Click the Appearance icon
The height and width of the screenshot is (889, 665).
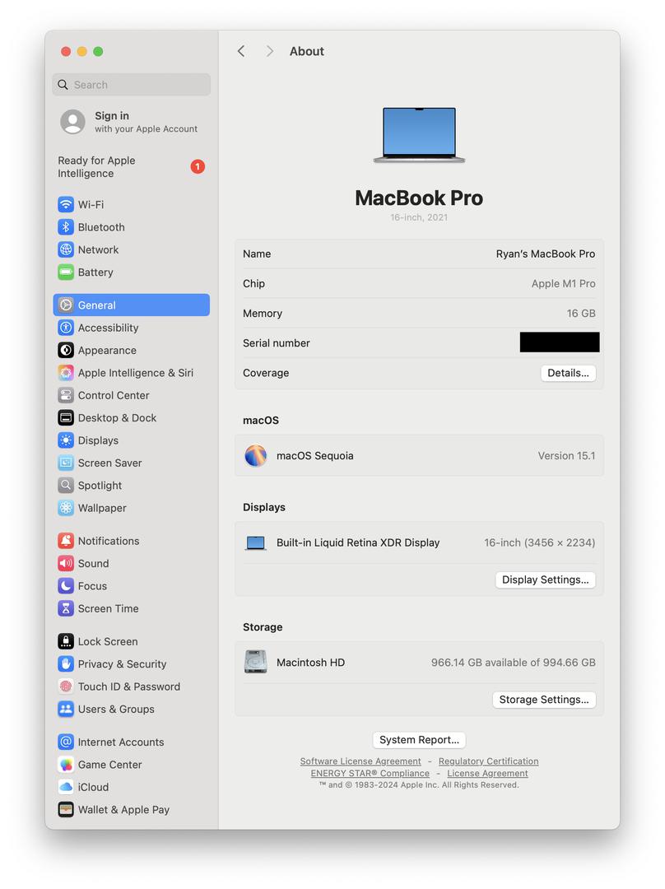point(66,351)
